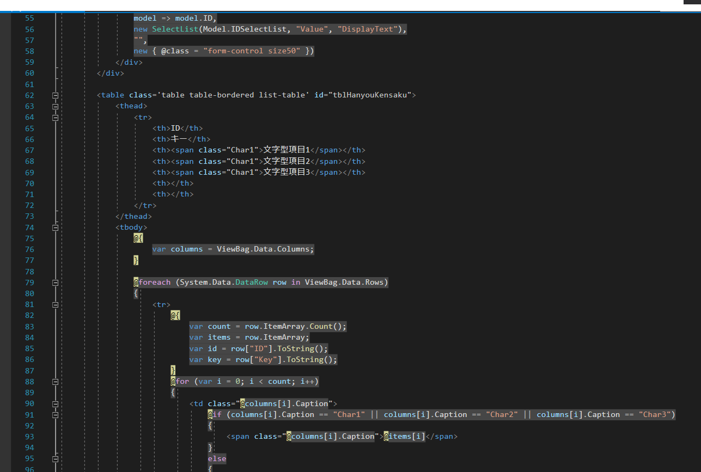Click @items[i] expression on line 93
This screenshot has height=472, width=701.
pyautogui.click(x=404, y=437)
